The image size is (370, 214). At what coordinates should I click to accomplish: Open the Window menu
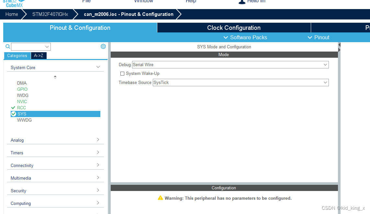(x=143, y=1)
